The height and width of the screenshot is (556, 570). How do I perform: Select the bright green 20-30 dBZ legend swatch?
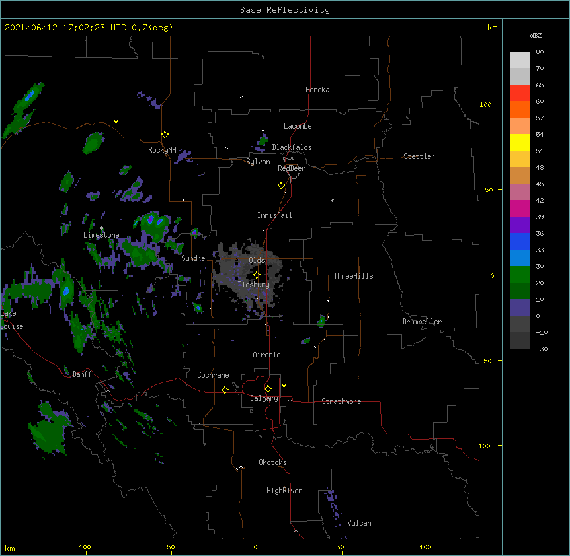pos(520,275)
